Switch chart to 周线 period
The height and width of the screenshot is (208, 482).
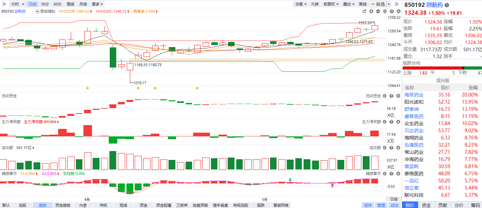pos(70,4)
